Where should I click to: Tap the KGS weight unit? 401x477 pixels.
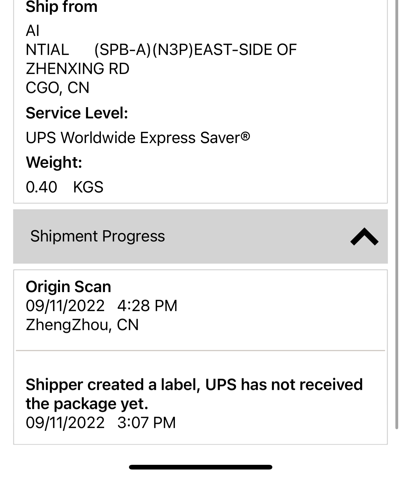click(88, 187)
